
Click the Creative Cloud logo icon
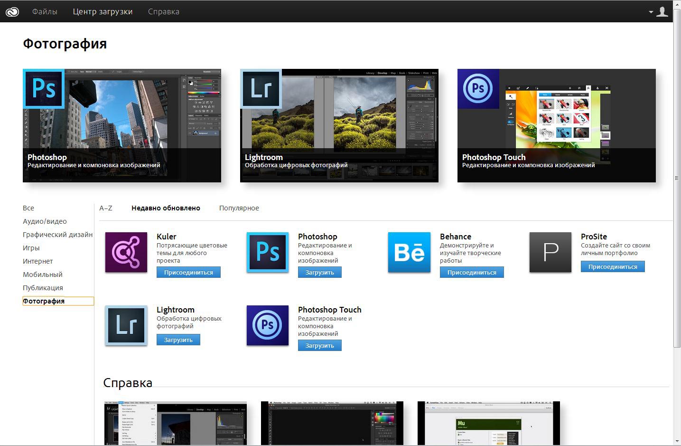pyautogui.click(x=12, y=12)
